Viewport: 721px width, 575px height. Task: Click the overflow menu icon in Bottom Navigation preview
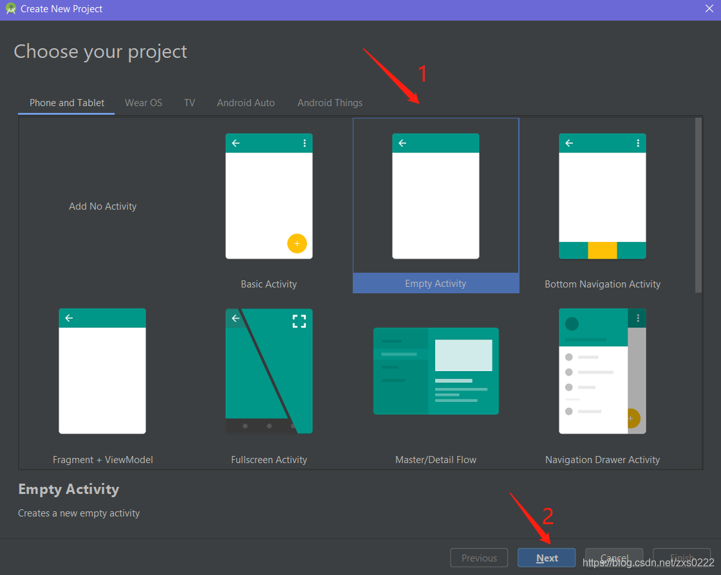(639, 143)
